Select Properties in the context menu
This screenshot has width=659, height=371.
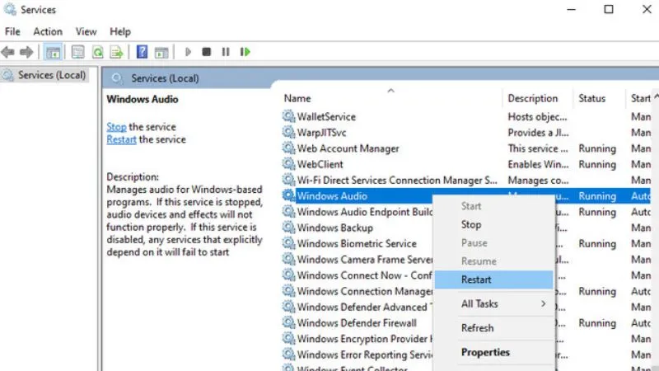[x=485, y=352]
